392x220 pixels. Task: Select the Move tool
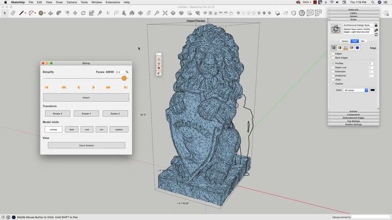coord(75,13)
